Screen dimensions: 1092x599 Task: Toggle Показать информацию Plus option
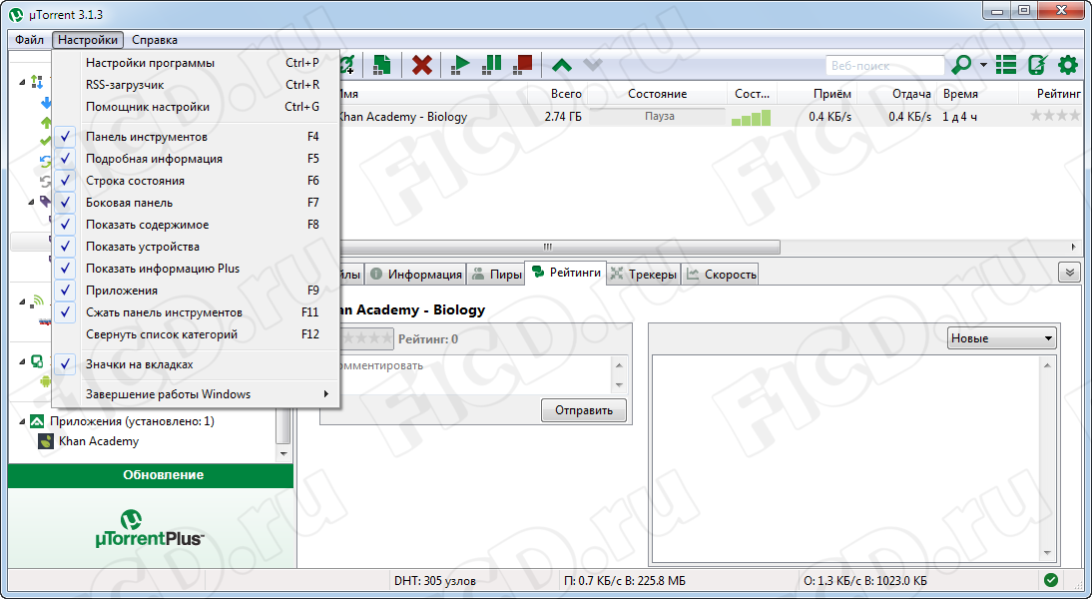(x=196, y=269)
